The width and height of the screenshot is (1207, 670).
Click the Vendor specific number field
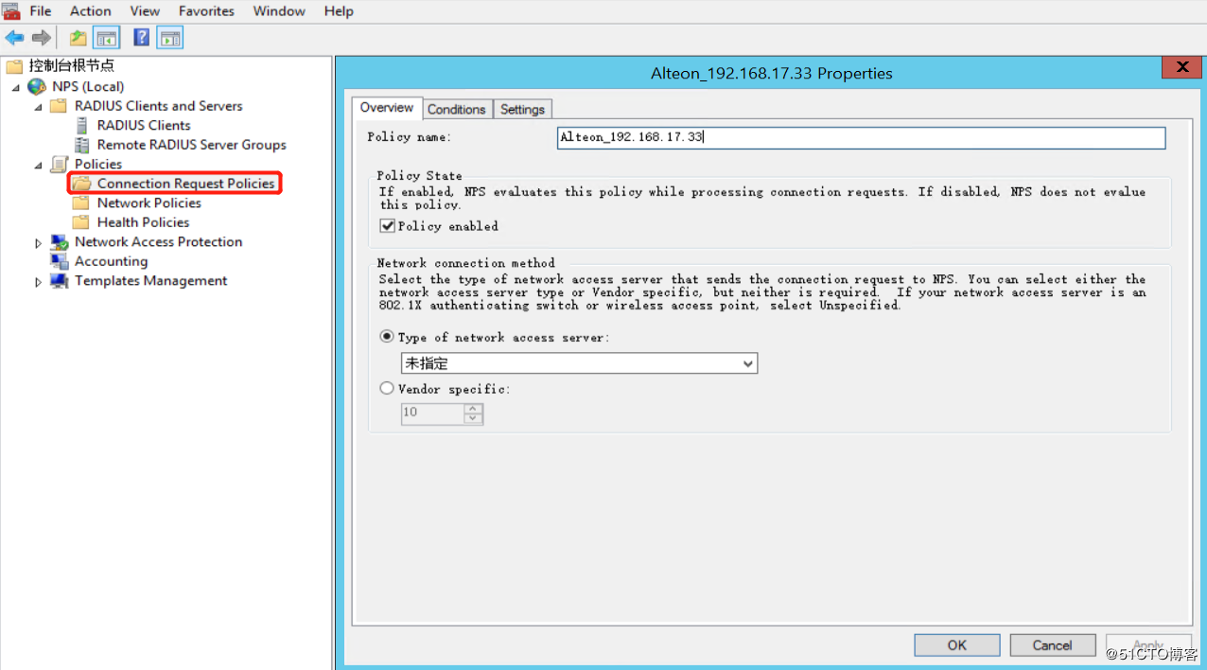pyautogui.click(x=433, y=414)
